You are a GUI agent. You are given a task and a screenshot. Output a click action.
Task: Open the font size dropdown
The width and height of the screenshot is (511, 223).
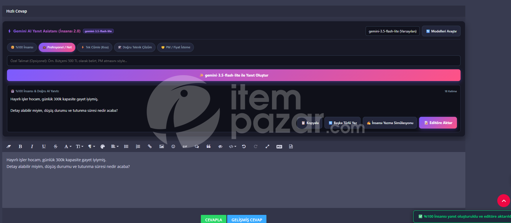[x=80, y=146]
